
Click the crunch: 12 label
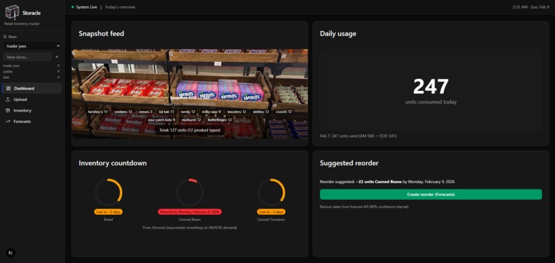coord(284,112)
